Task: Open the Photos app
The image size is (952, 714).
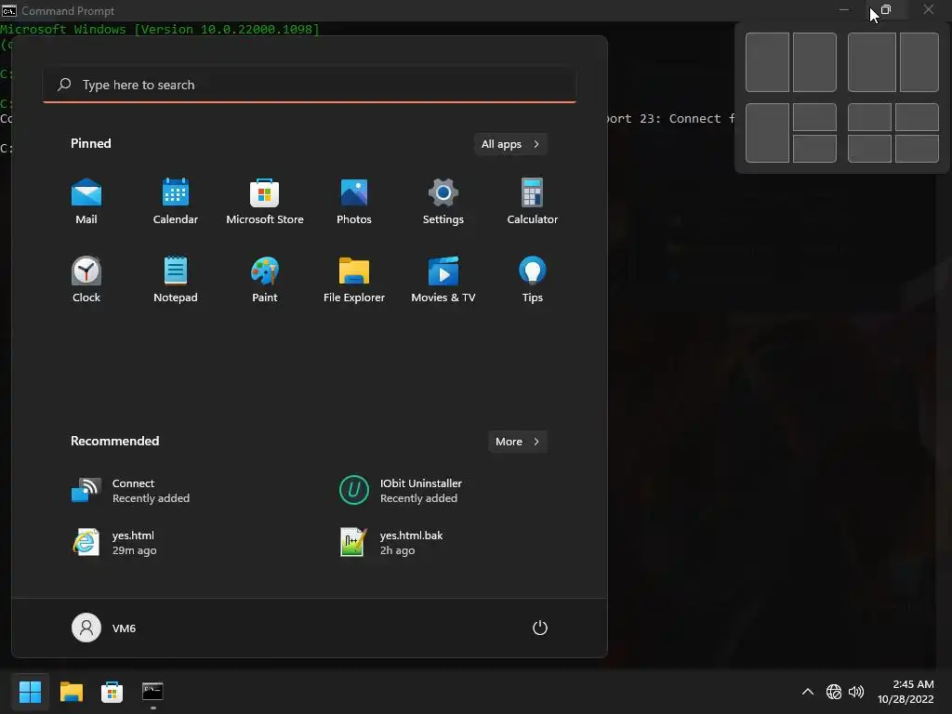Action: 354,202
